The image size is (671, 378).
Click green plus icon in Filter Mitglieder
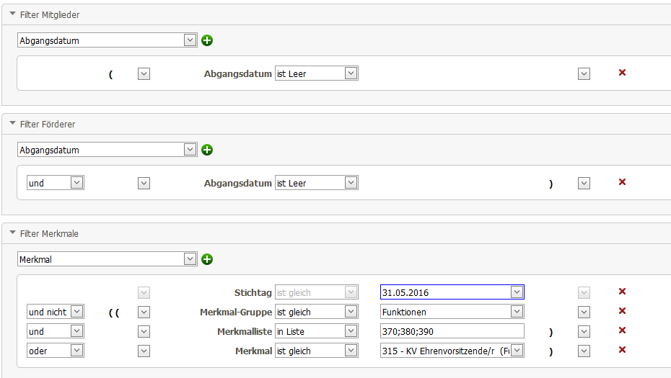[x=207, y=40]
